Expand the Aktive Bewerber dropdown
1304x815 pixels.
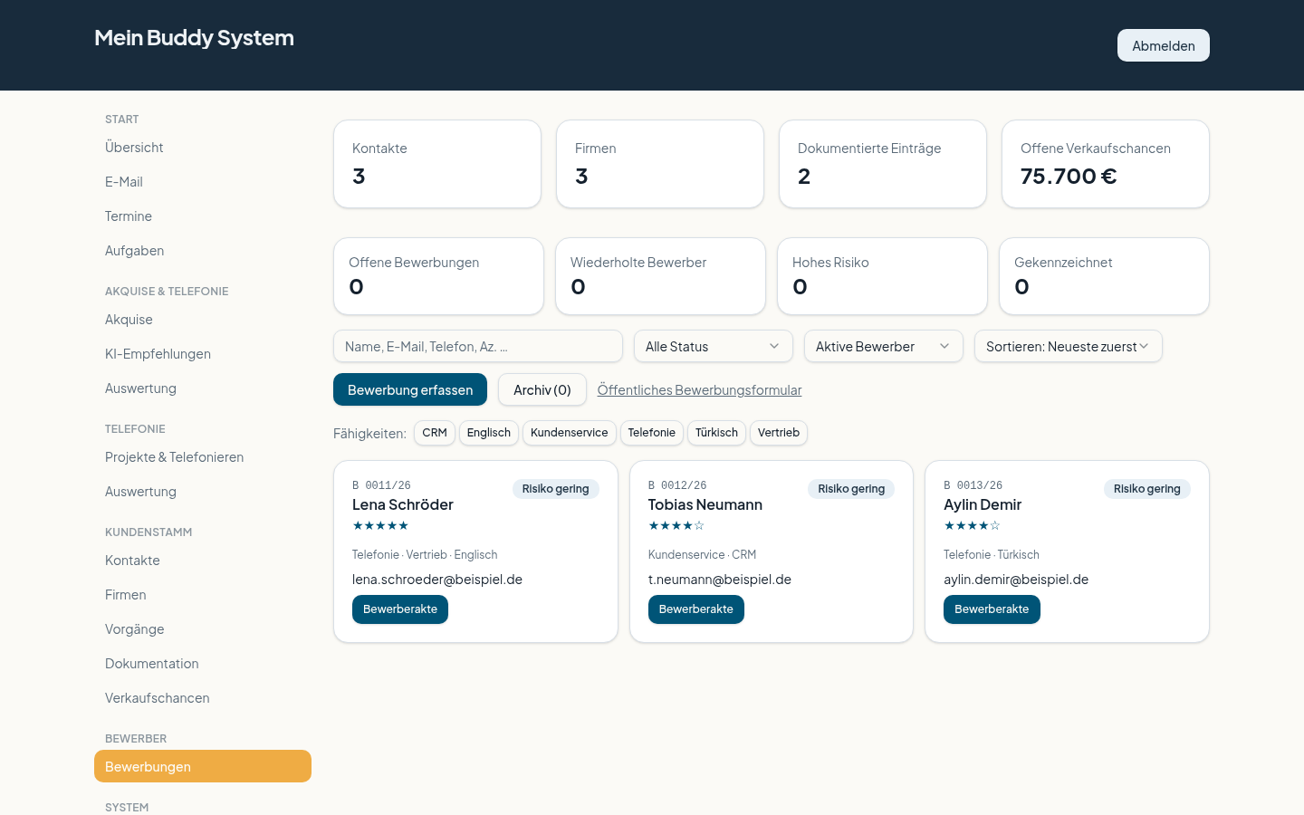click(x=884, y=346)
